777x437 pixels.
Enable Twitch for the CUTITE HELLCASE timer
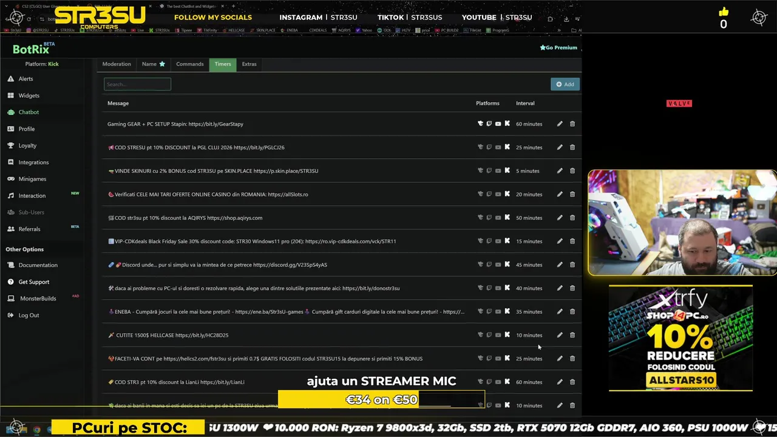pyautogui.click(x=489, y=335)
